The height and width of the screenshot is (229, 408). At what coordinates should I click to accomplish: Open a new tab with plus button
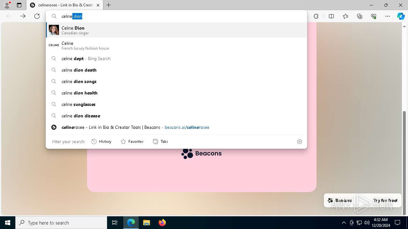click(109, 5)
